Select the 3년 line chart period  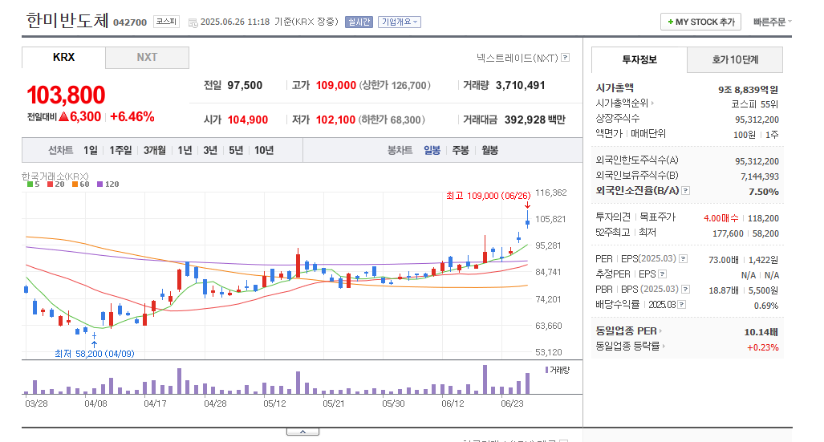210,150
